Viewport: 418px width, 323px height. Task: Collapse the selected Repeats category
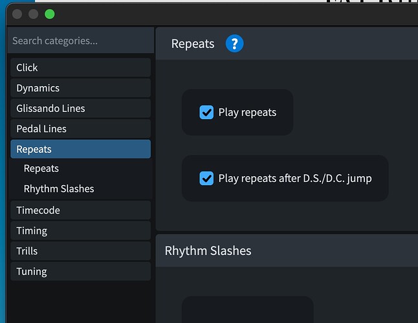(80, 150)
